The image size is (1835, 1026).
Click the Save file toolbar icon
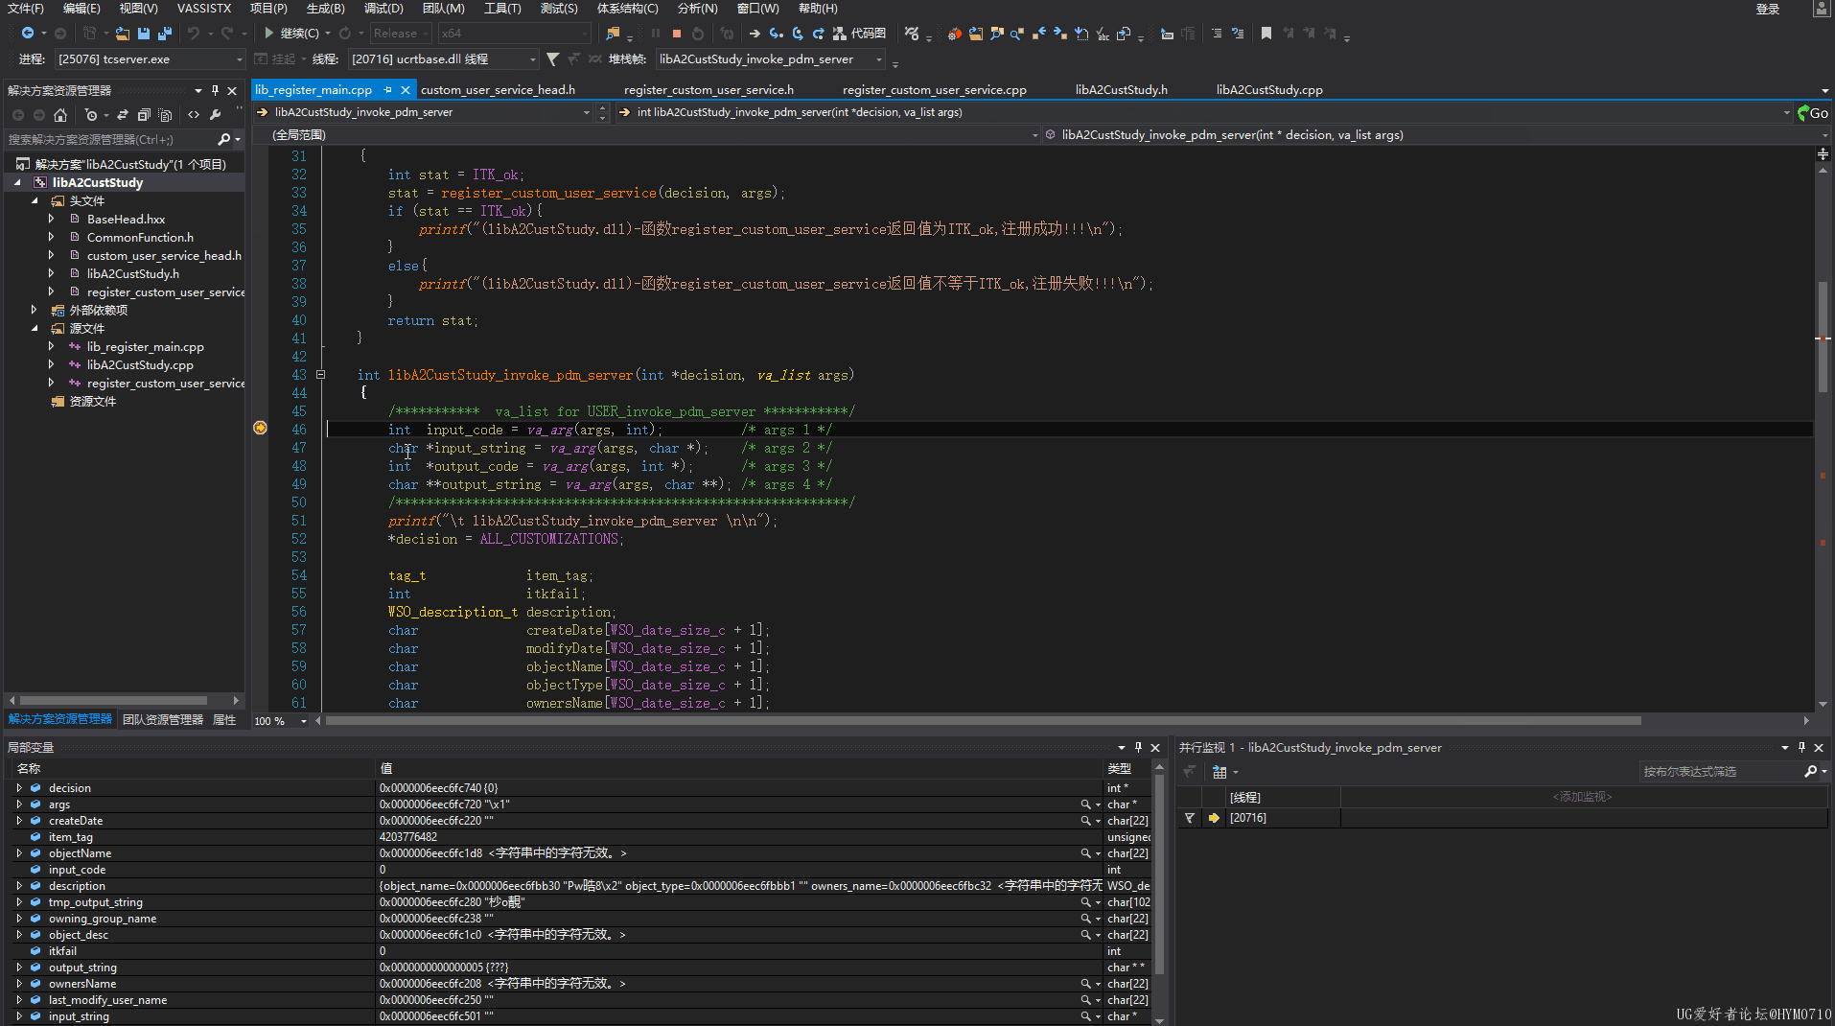coord(143,34)
